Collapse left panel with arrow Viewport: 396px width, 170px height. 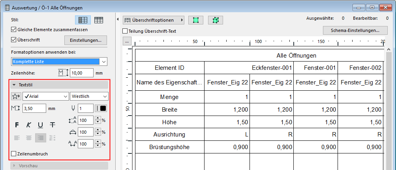(118, 20)
